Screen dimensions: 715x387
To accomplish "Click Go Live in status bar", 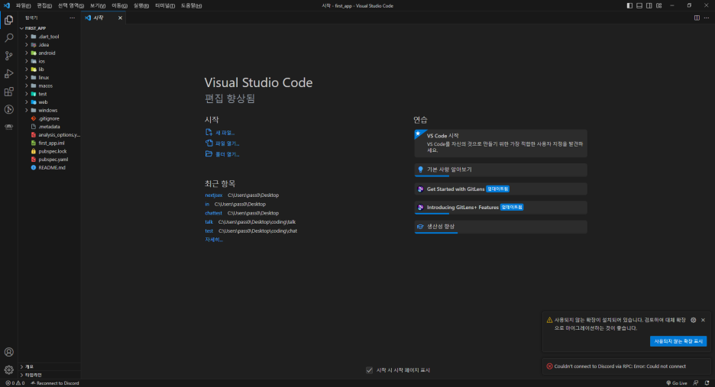I will click(x=677, y=383).
